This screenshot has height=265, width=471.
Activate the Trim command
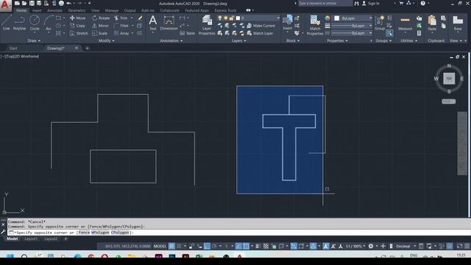click(x=121, y=18)
